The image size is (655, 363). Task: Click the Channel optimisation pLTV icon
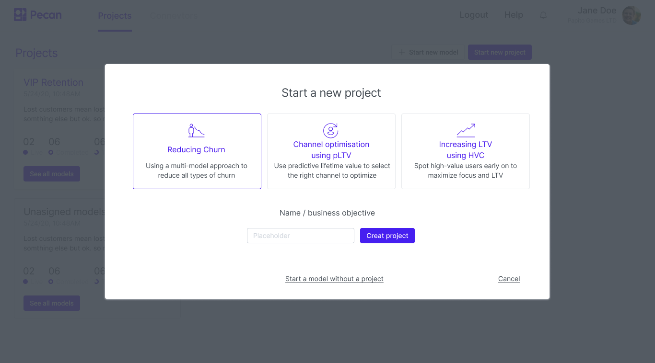[x=331, y=131]
